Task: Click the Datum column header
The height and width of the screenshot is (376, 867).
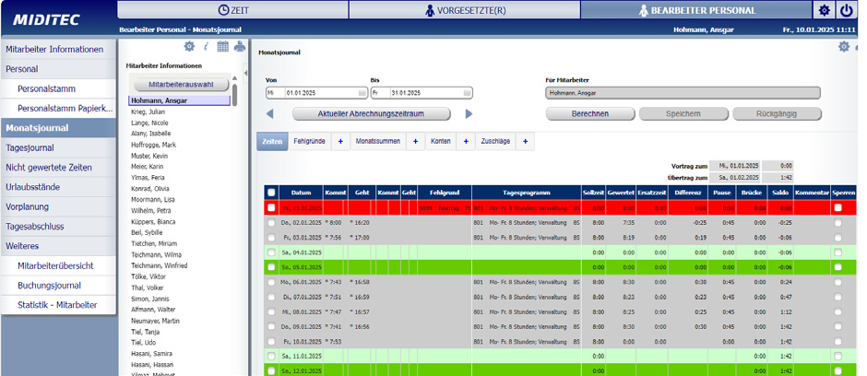Action: point(301,193)
